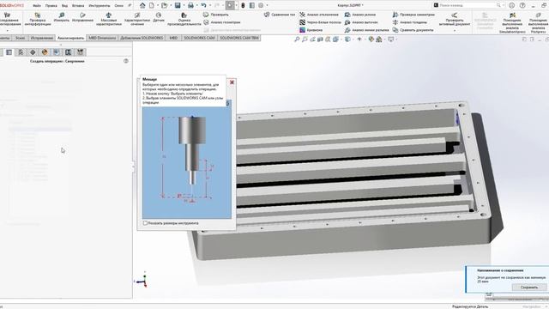This screenshot has height=309, width=549.
Task: Click the Sensor tool (Датчик)
Action: (159, 17)
